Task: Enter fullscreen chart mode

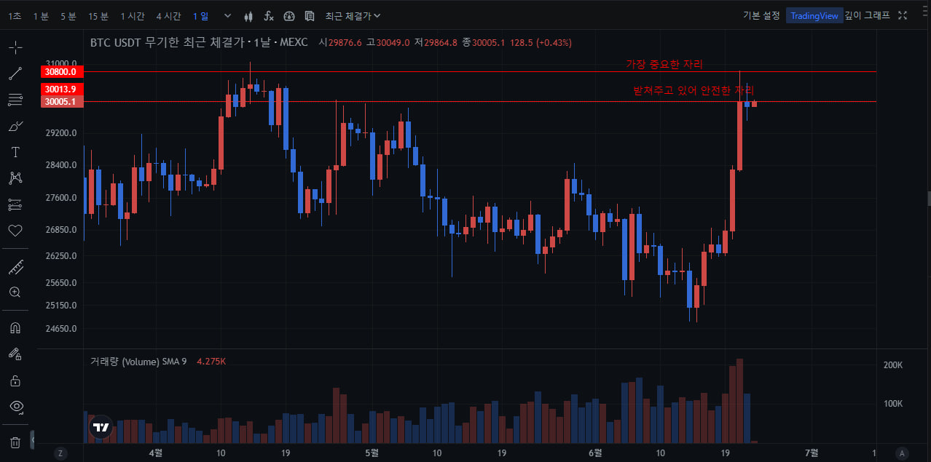Action: tap(903, 15)
